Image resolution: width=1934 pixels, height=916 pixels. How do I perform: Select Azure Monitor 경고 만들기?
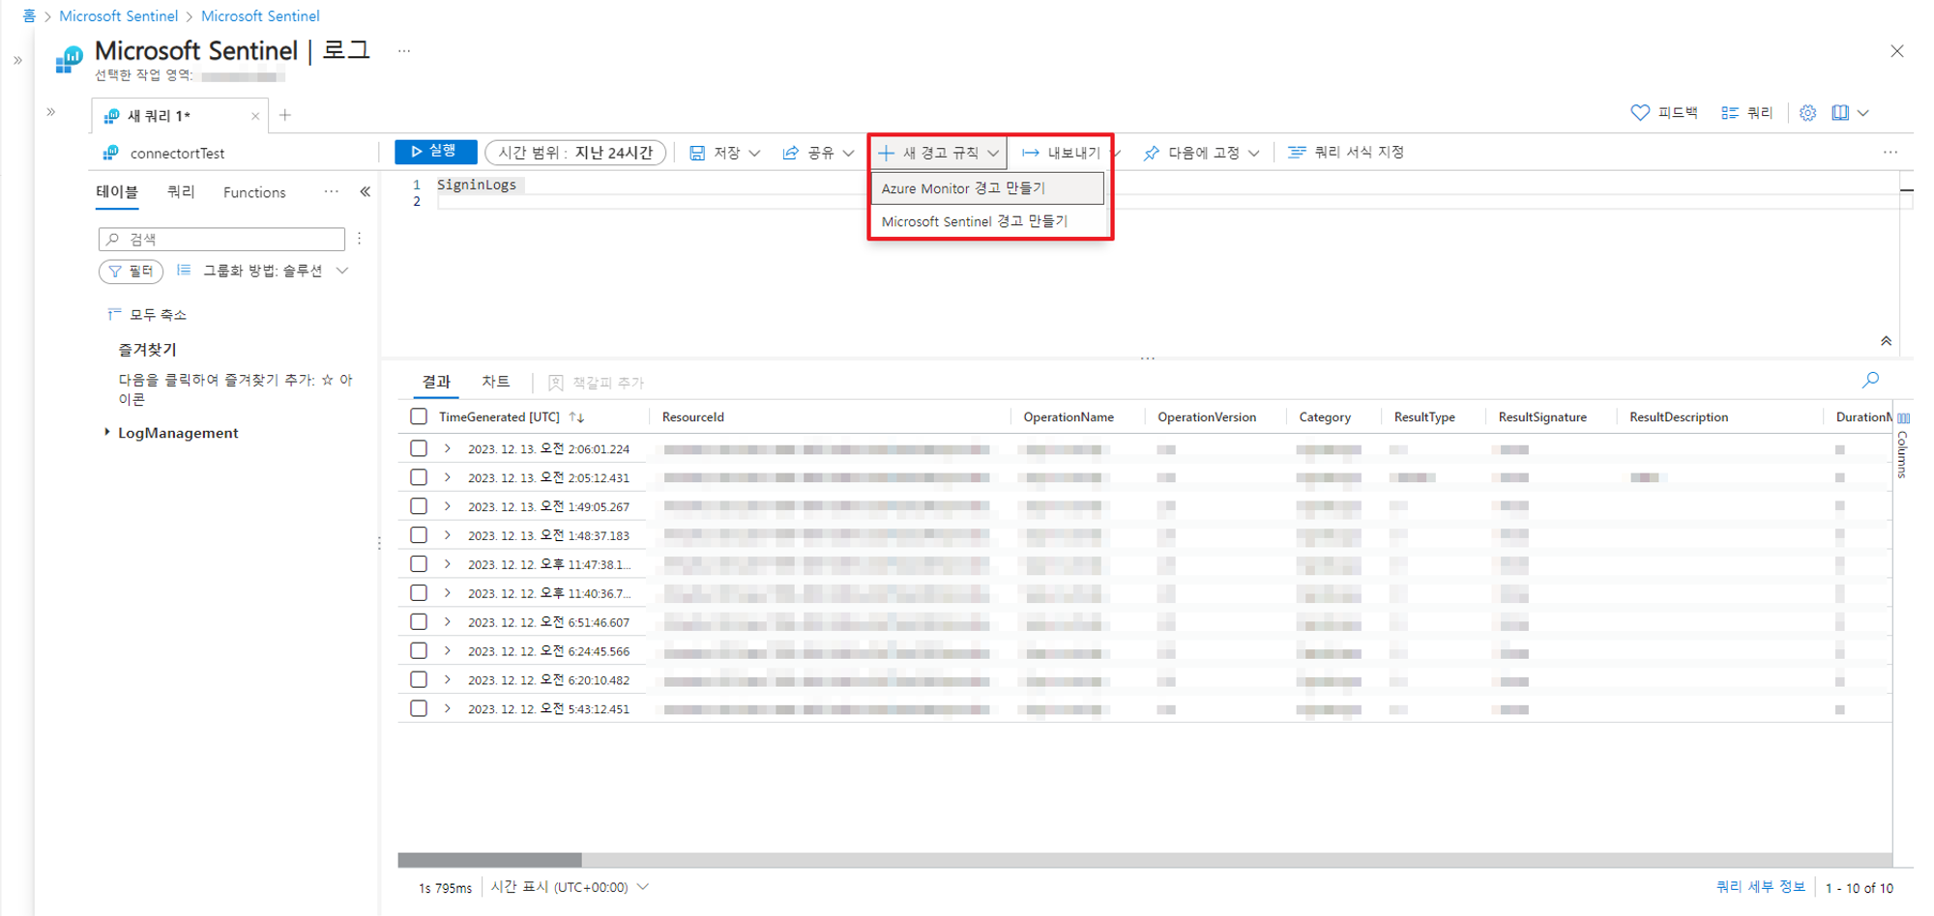[987, 188]
